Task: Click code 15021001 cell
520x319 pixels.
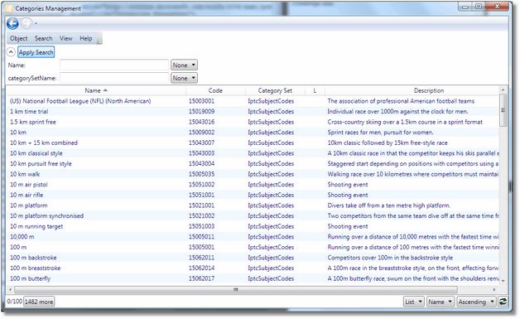Action: 201,205
